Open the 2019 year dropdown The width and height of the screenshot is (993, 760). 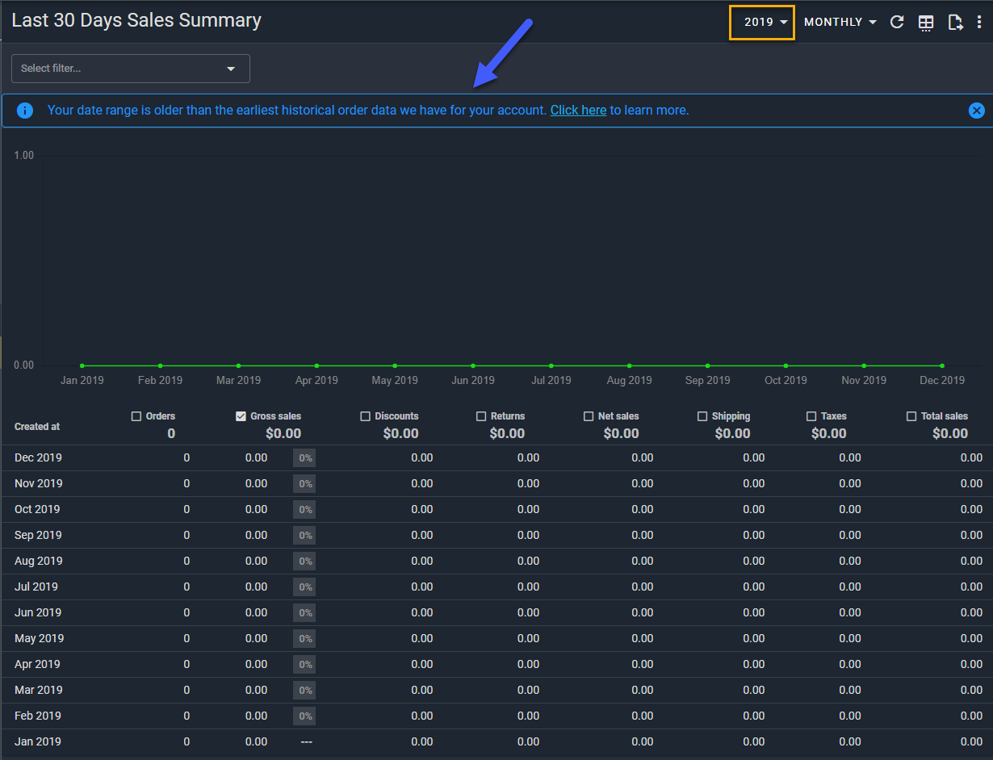click(x=762, y=23)
